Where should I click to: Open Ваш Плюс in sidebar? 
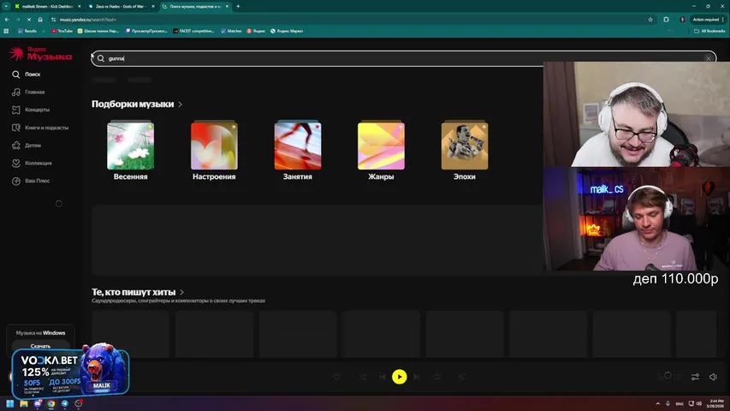pyautogui.click(x=37, y=181)
